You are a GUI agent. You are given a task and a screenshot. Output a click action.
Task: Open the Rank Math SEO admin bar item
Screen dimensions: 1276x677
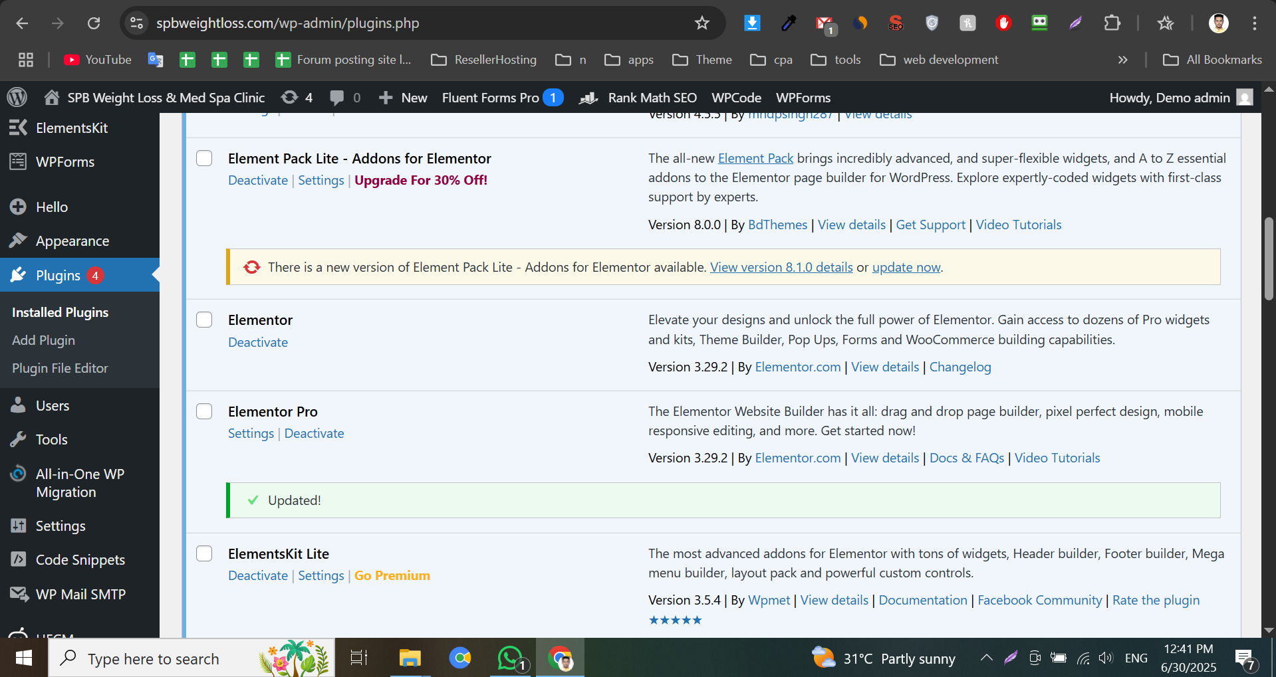pyautogui.click(x=638, y=98)
